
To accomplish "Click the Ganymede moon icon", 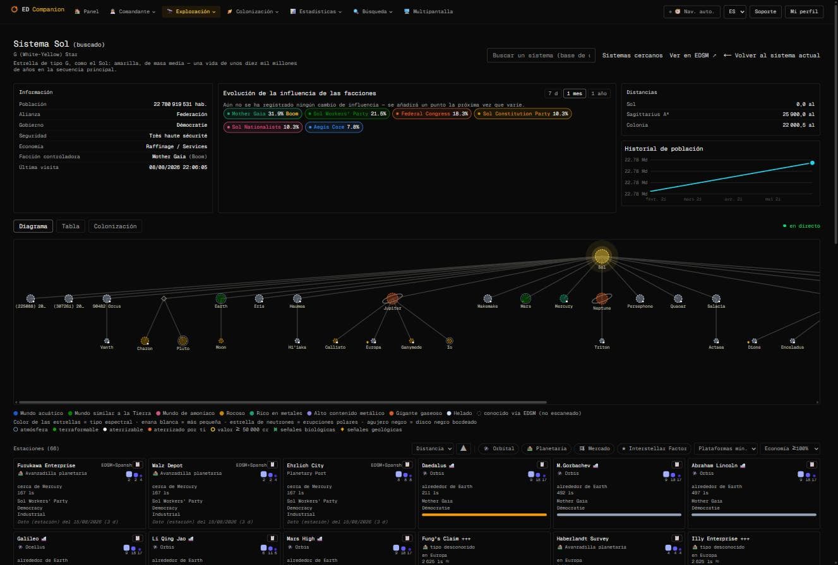I will coord(411,341).
